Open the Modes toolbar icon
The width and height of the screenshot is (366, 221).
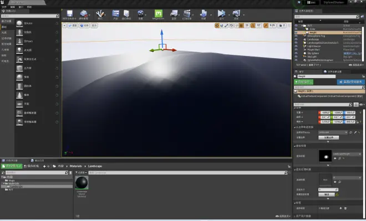coord(100,13)
